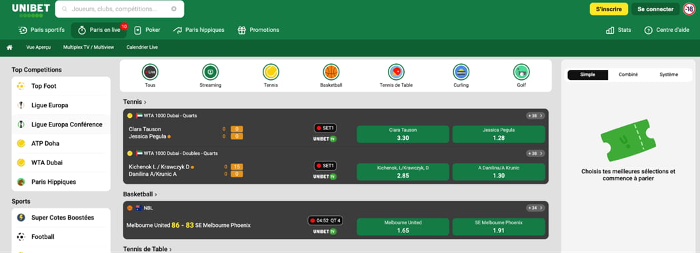Click the SET1 live indicator for Tauson match
The height and width of the screenshot is (253, 700).
[325, 128]
